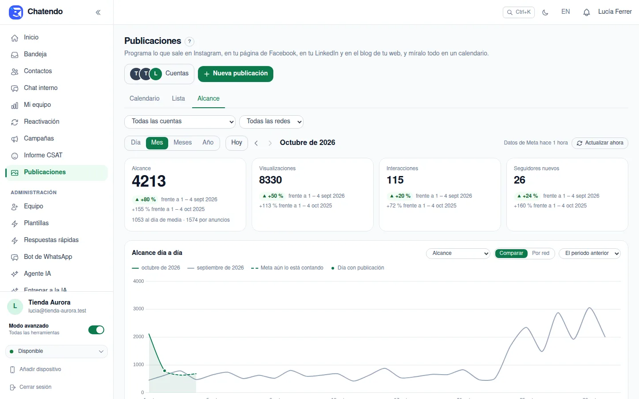The image size is (639, 399).
Task: Click the Octubre de 2026 heading
Action: coord(308,143)
